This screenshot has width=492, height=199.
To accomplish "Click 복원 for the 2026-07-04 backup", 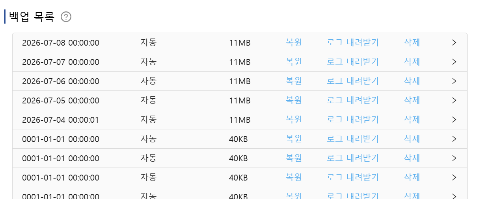I will pos(294,120).
